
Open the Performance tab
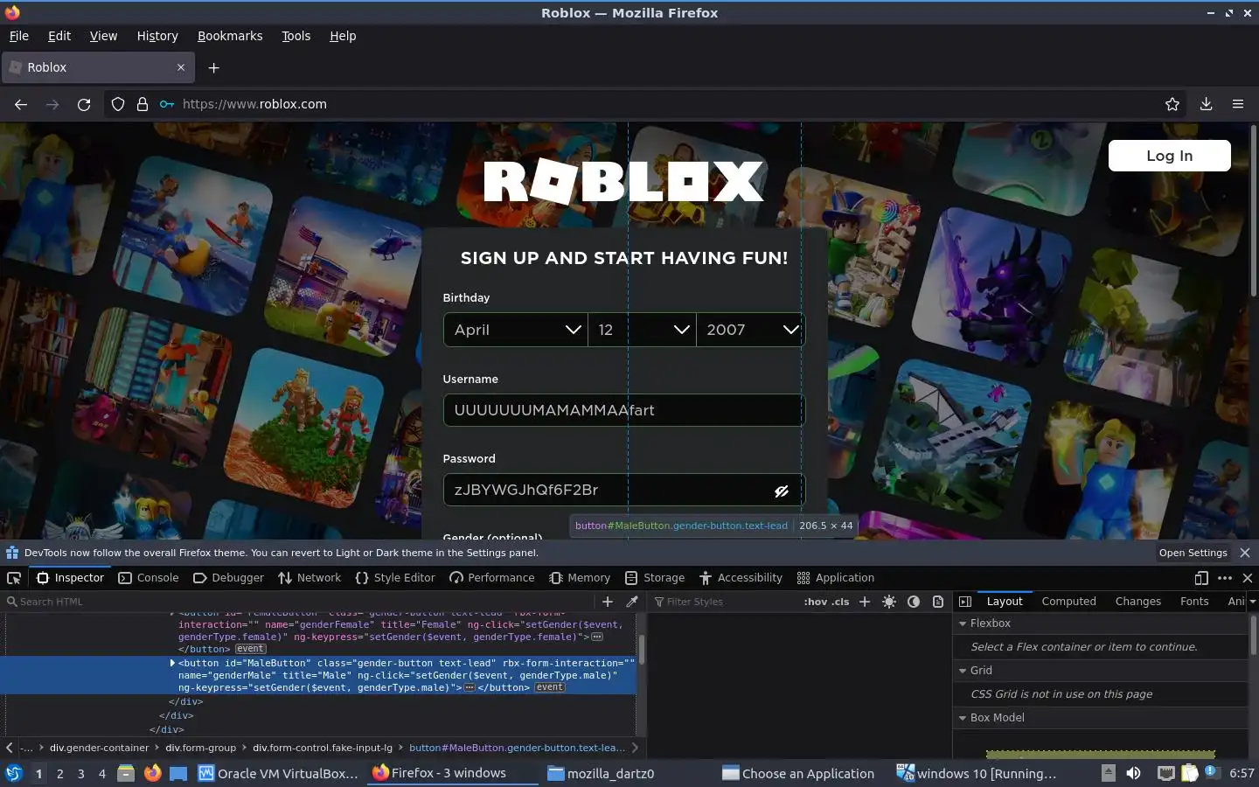pos(491,578)
